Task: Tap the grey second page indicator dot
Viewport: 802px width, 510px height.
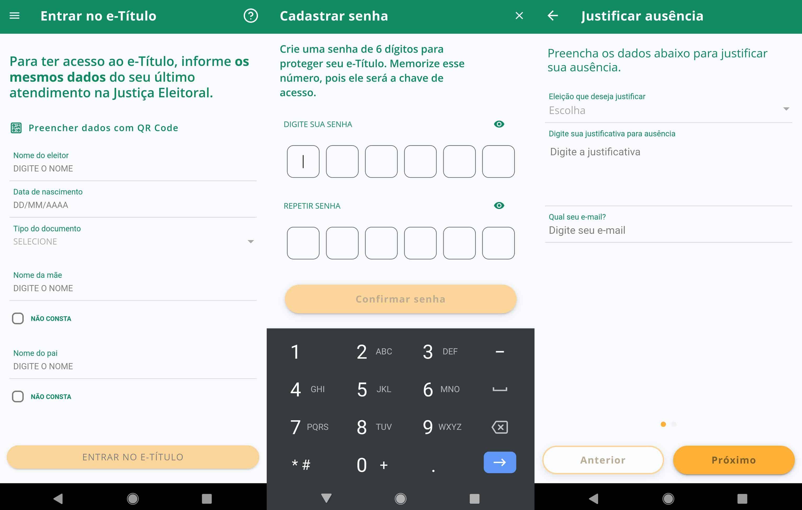Action: tap(674, 424)
